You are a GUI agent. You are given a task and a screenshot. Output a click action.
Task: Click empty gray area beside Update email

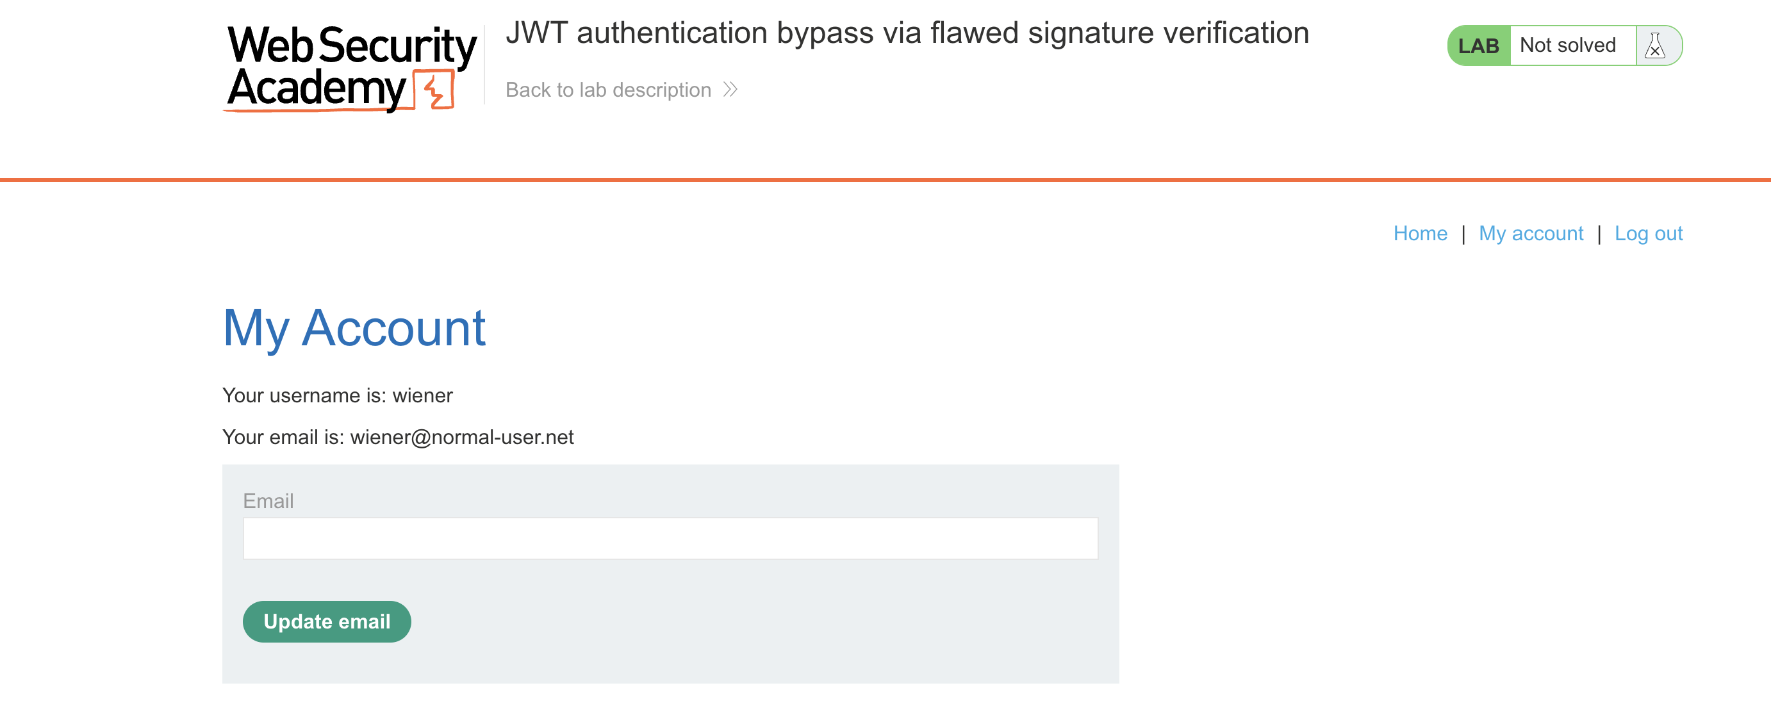pos(756,622)
